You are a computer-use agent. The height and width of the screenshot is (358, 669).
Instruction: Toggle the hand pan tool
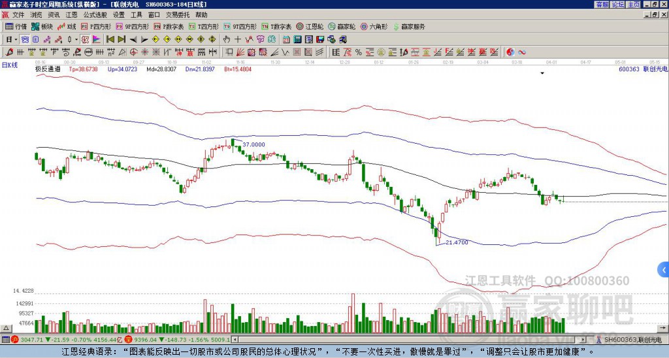coord(227,40)
